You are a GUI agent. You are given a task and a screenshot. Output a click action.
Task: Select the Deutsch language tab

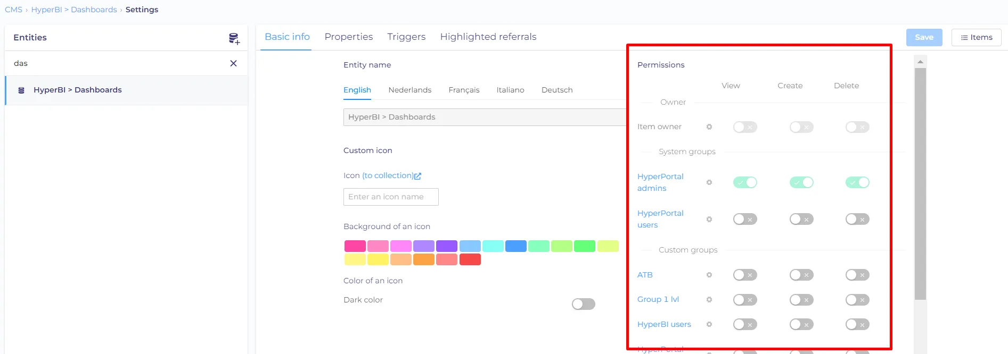(x=557, y=90)
